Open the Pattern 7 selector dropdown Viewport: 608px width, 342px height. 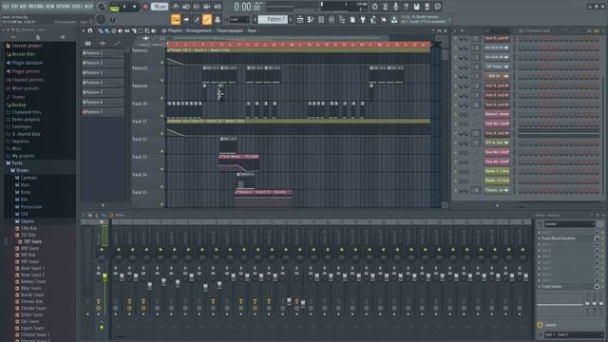coord(273,19)
